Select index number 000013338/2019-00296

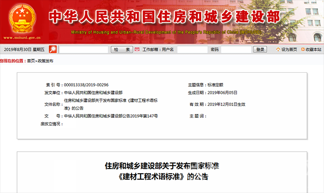click(x=86, y=85)
